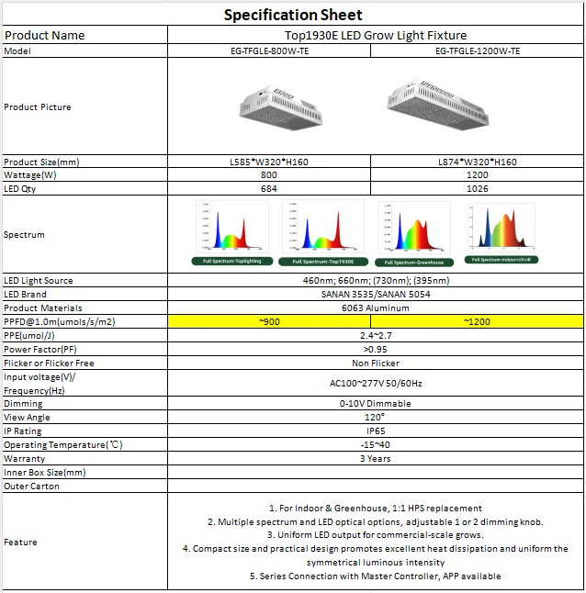Select the Full Spectrum-Indoor+UV+IR chart
This screenshot has height=593, width=586.
click(502, 233)
